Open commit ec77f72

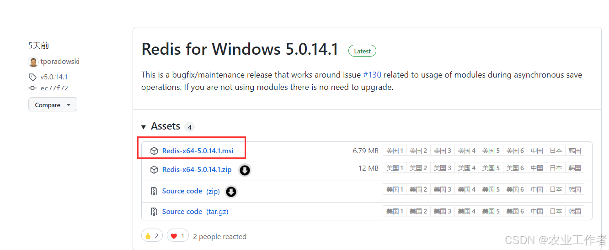click(54, 88)
